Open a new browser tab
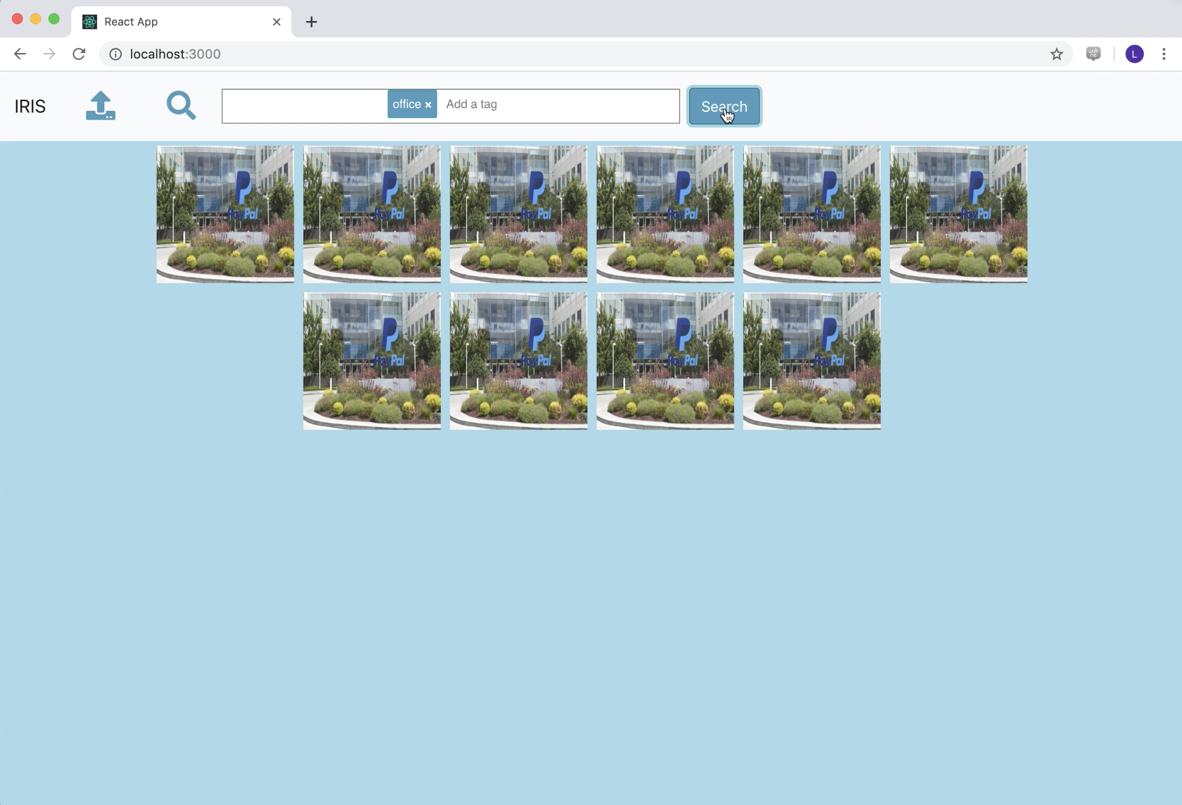Viewport: 1182px width, 805px height. tap(311, 22)
